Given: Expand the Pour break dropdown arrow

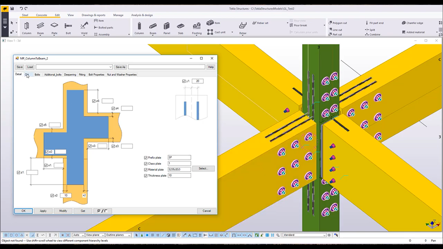Looking at the screenshot, I should pos(324,25).
